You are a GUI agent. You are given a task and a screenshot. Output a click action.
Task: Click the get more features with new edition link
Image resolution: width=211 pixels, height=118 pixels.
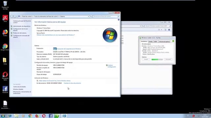click(x=56, y=35)
